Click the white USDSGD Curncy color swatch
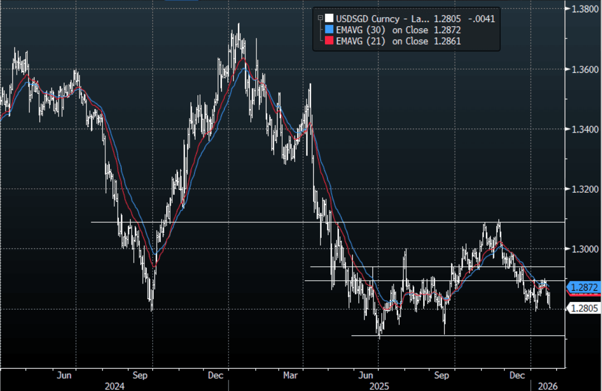 [x=329, y=18]
